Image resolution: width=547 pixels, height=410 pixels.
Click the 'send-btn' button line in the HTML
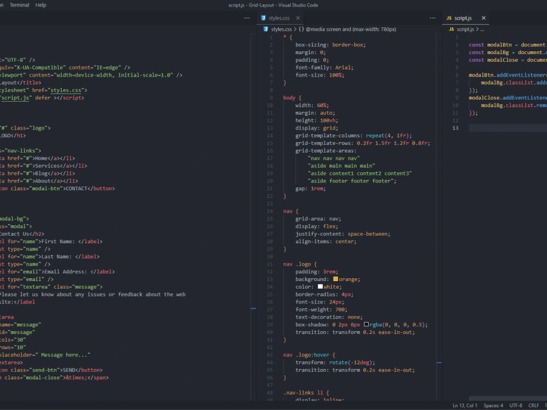[x=51, y=370]
